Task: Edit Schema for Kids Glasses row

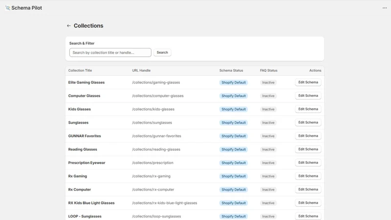Action: 308,109
